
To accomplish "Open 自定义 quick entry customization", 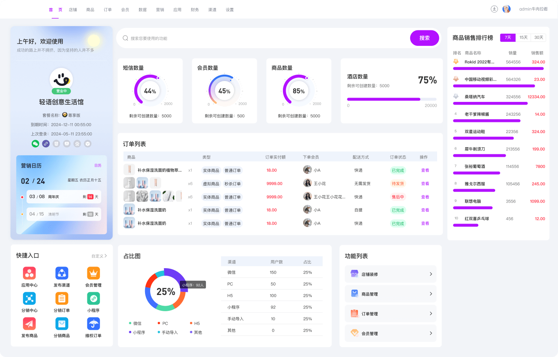I will [x=99, y=256].
